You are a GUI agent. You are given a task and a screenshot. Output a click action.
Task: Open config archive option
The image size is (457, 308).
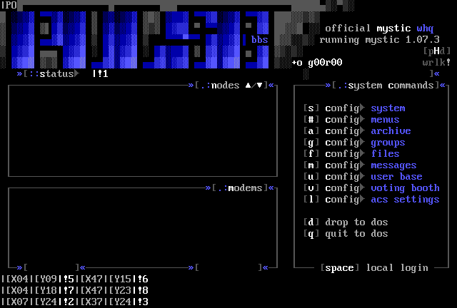390,131
